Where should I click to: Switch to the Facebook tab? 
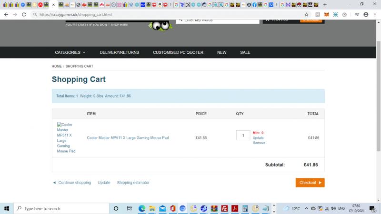click(x=254, y=5)
